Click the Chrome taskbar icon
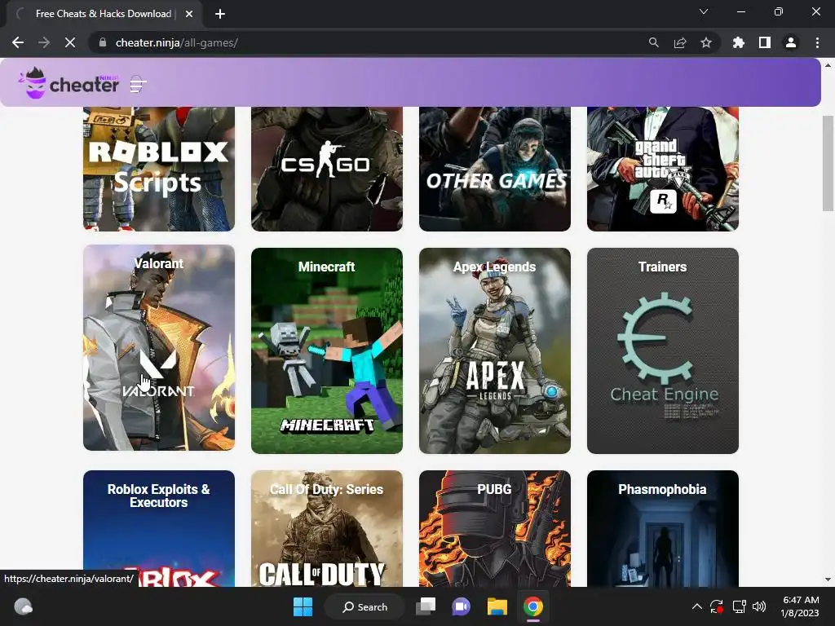This screenshot has width=835, height=626. click(532, 606)
